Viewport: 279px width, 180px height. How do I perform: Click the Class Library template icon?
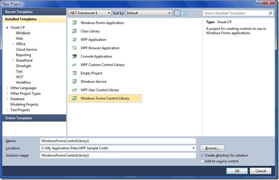point(75,31)
